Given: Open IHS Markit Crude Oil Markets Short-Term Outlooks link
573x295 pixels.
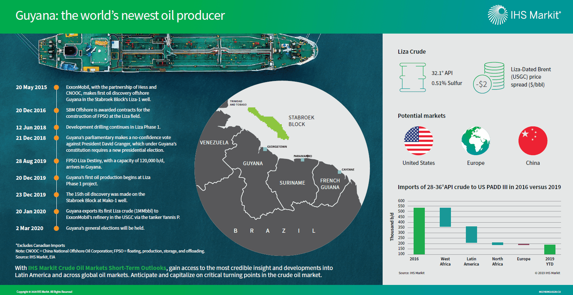Looking at the screenshot, I should coord(97,268).
